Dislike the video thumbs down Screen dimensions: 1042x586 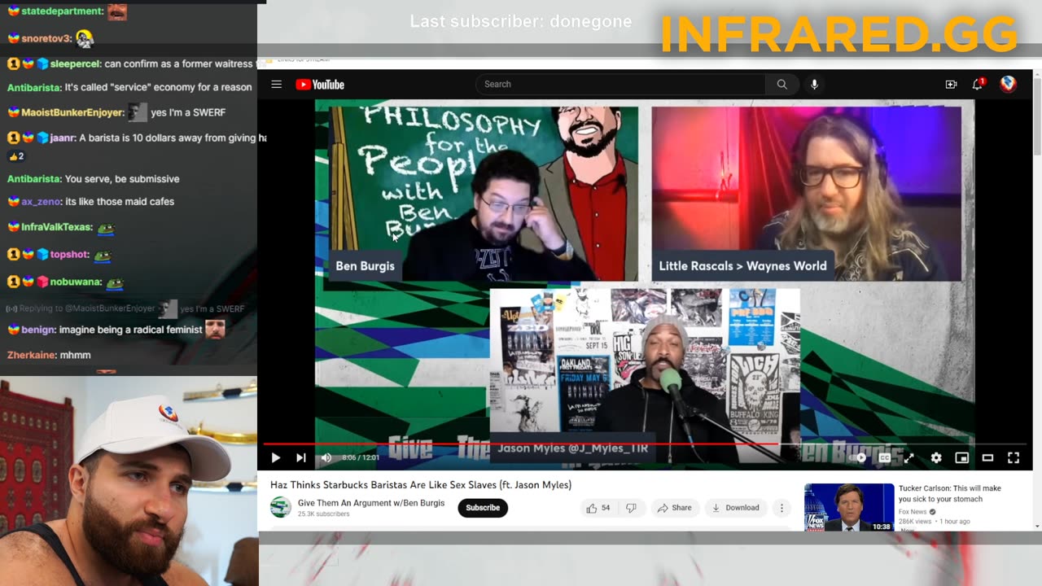tap(631, 508)
